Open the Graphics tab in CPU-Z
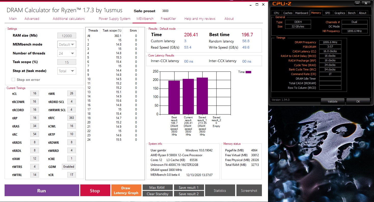This screenshot has height=202, width=374. pyautogui.click(x=340, y=13)
